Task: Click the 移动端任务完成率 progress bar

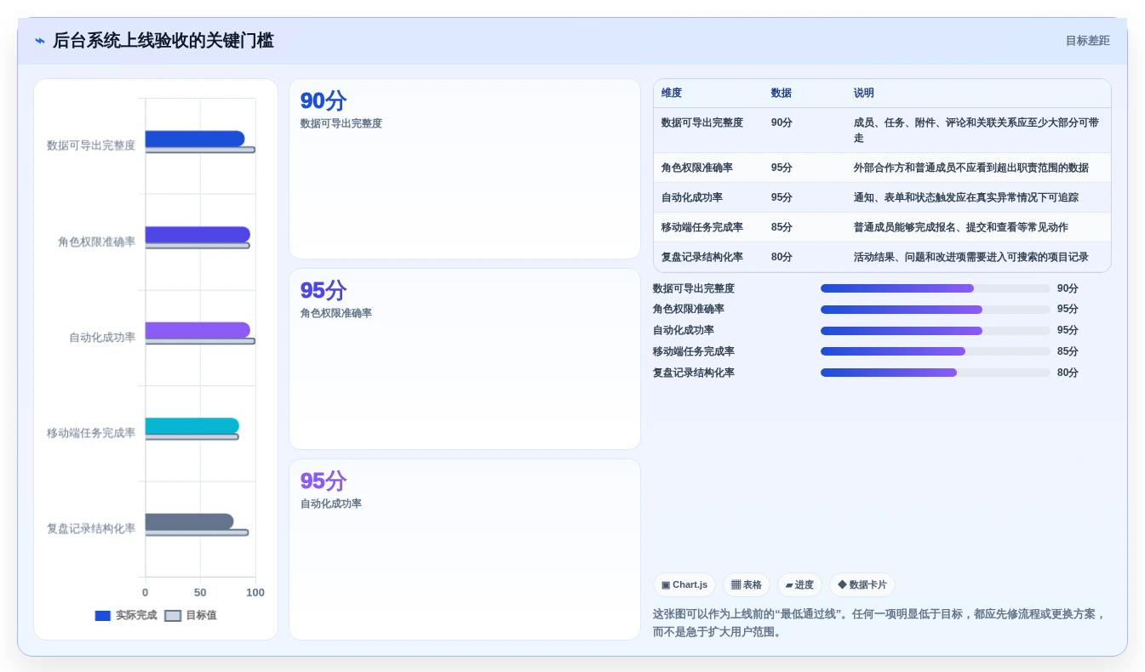Action: click(x=936, y=351)
